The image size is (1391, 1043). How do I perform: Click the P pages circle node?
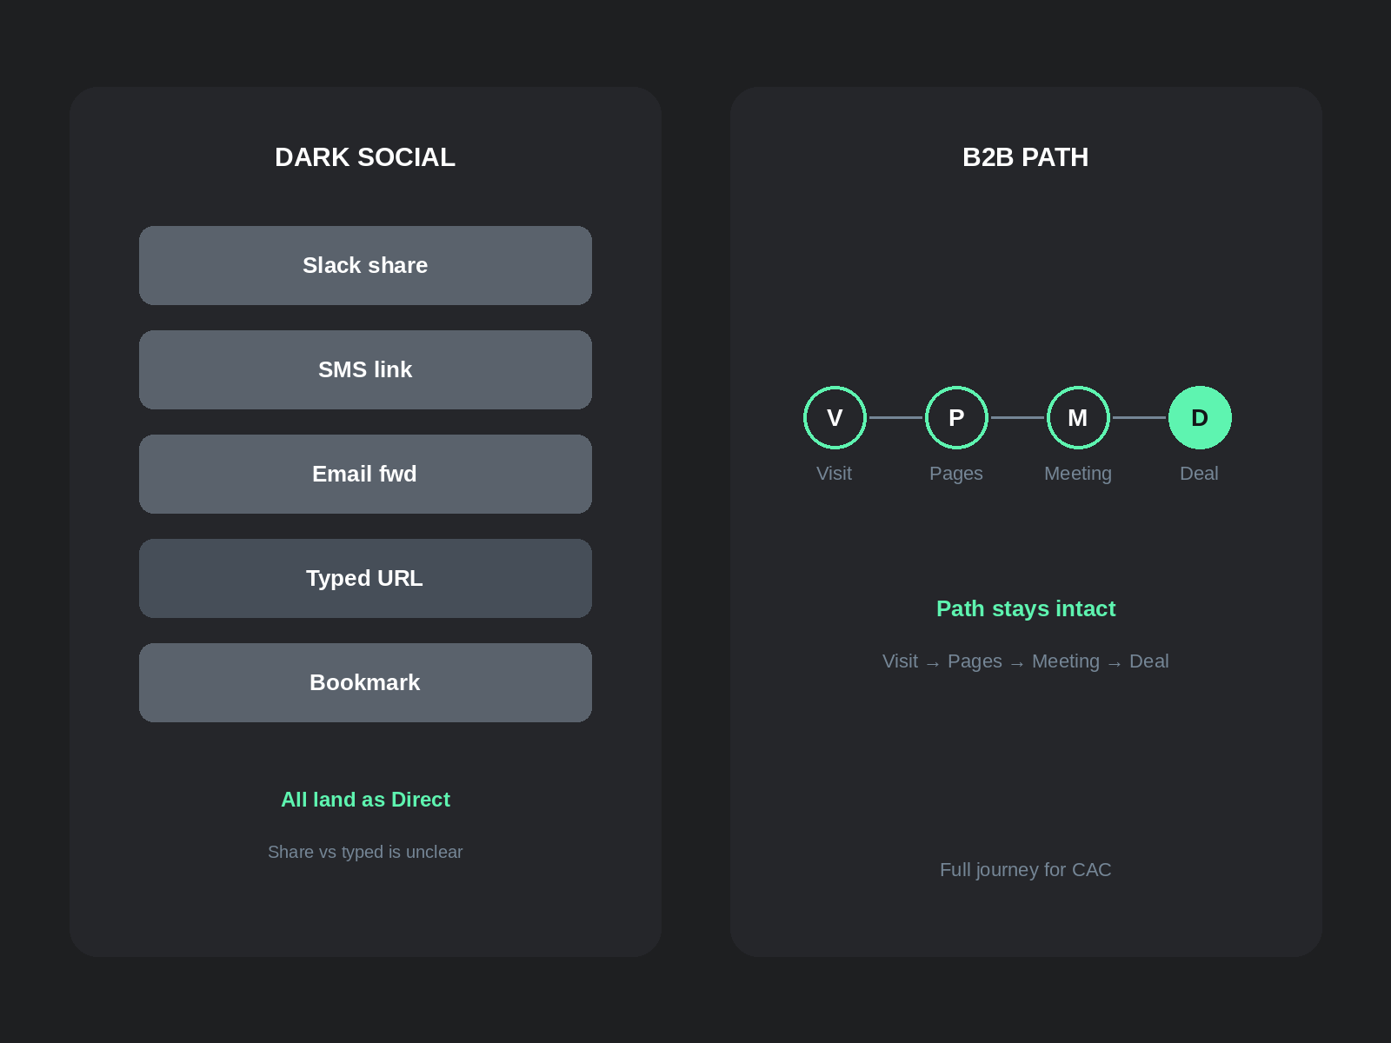tap(956, 417)
